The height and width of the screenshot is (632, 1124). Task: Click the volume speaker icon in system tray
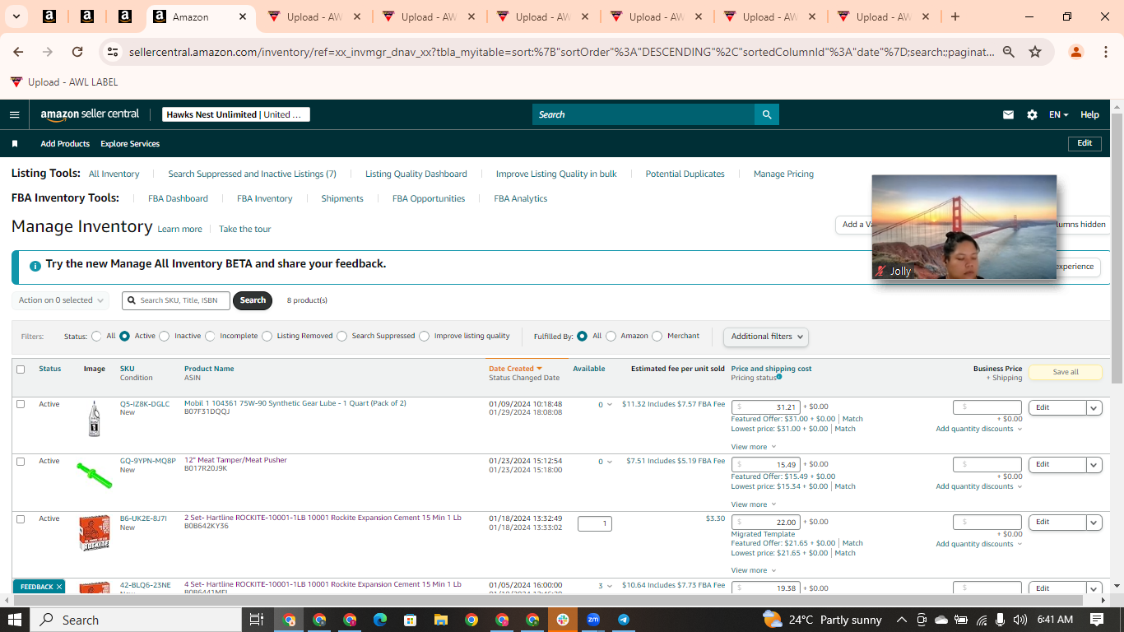(1020, 620)
